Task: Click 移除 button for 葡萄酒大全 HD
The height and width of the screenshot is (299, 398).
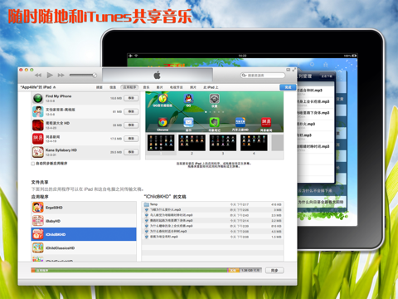Action: pos(131,125)
